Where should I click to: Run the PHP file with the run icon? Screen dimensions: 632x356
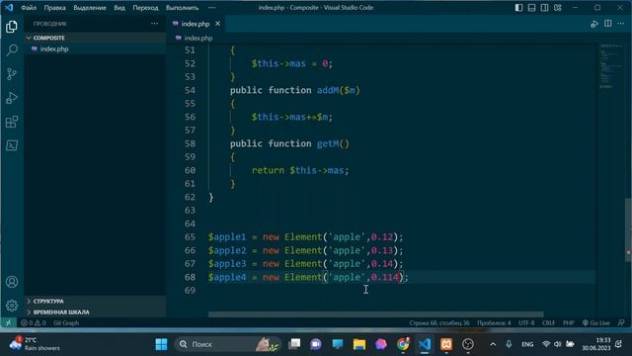(x=594, y=24)
